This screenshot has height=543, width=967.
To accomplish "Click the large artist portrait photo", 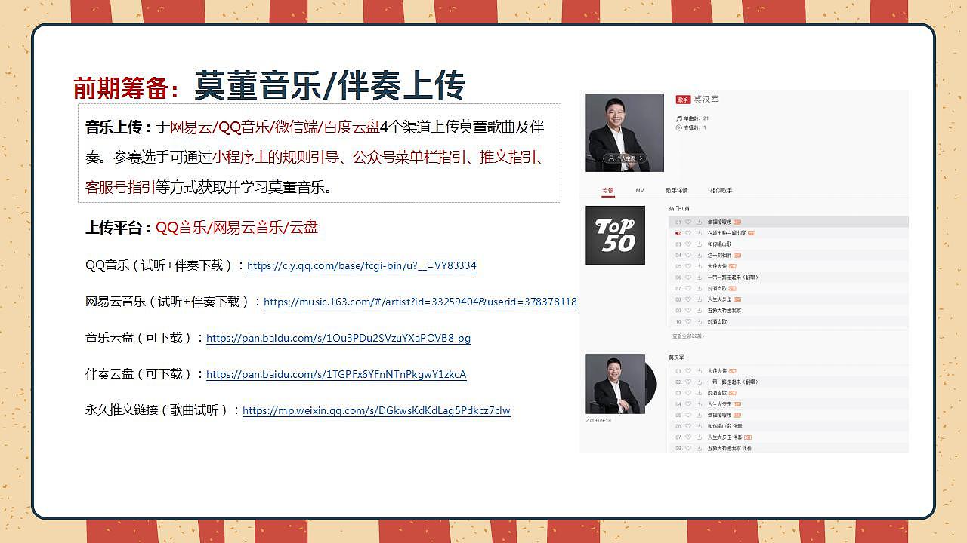I will pyautogui.click(x=625, y=133).
